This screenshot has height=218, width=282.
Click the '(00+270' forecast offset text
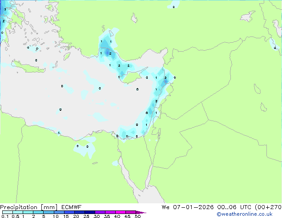(x=268, y=207)
